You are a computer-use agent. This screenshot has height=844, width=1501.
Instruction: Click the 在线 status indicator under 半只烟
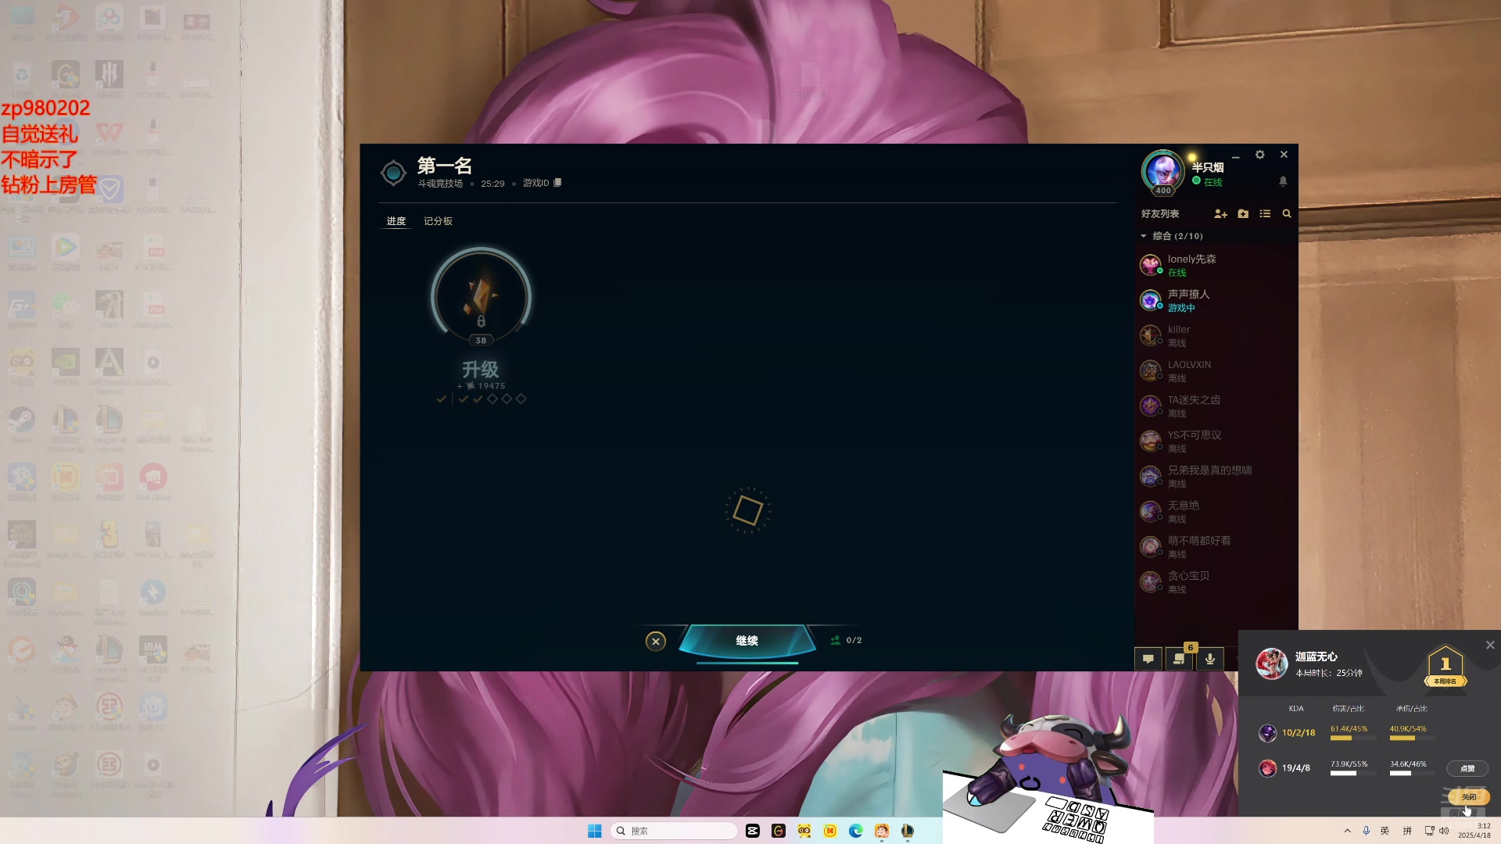pos(1208,182)
